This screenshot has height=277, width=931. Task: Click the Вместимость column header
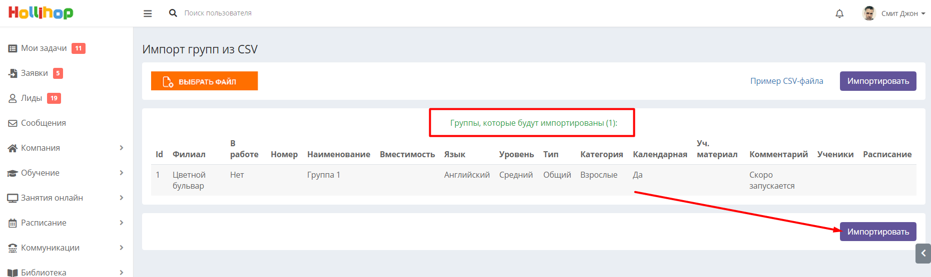click(x=407, y=154)
